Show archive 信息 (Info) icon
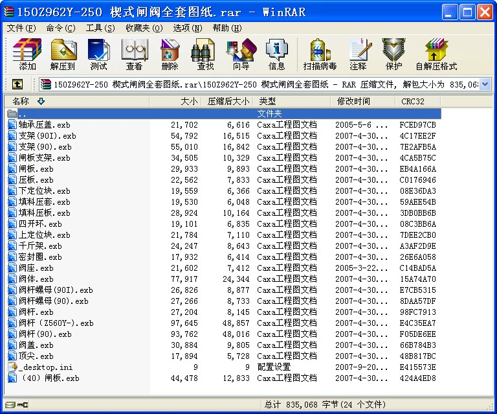The height and width of the screenshot is (414, 497). pos(276,54)
